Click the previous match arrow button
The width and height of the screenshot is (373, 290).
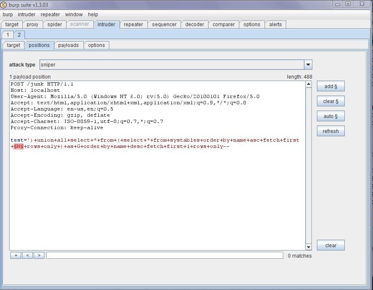click(x=27, y=255)
